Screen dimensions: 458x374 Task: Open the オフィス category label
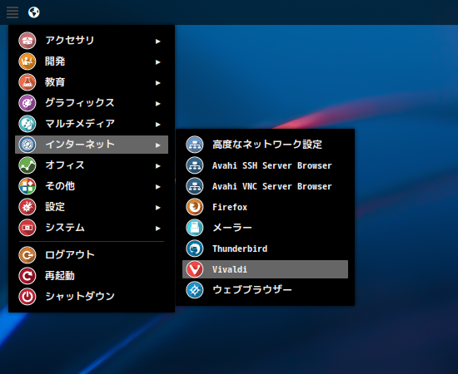65,165
